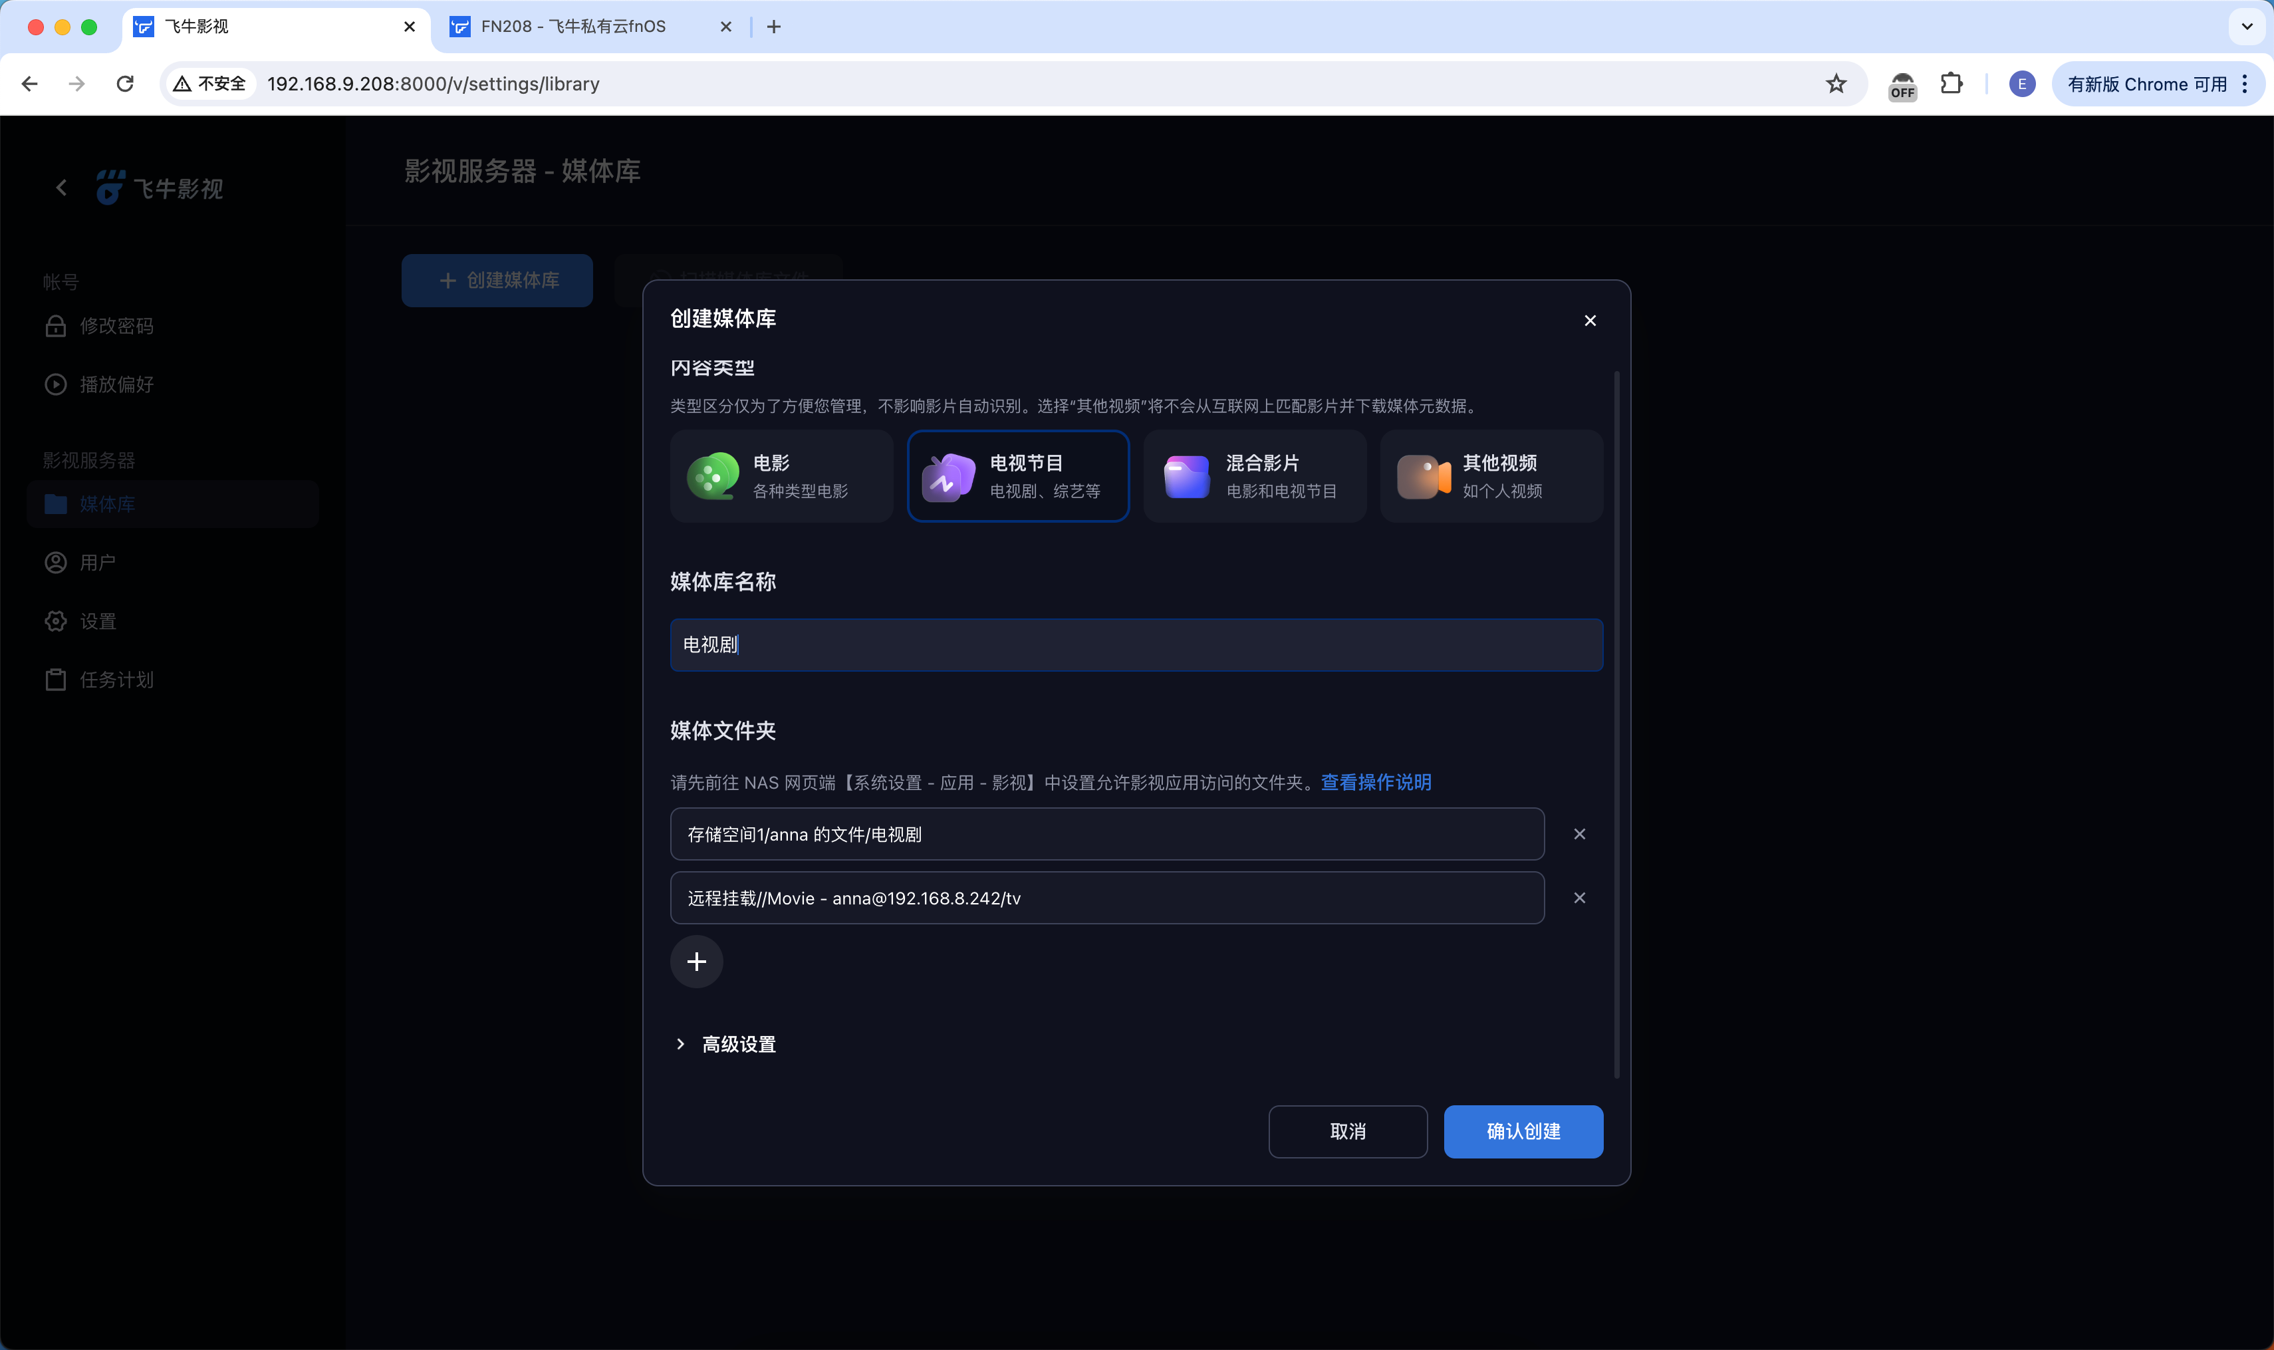
Task: Close the 创建媒体库 dialog with X
Action: coord(1590,321)
